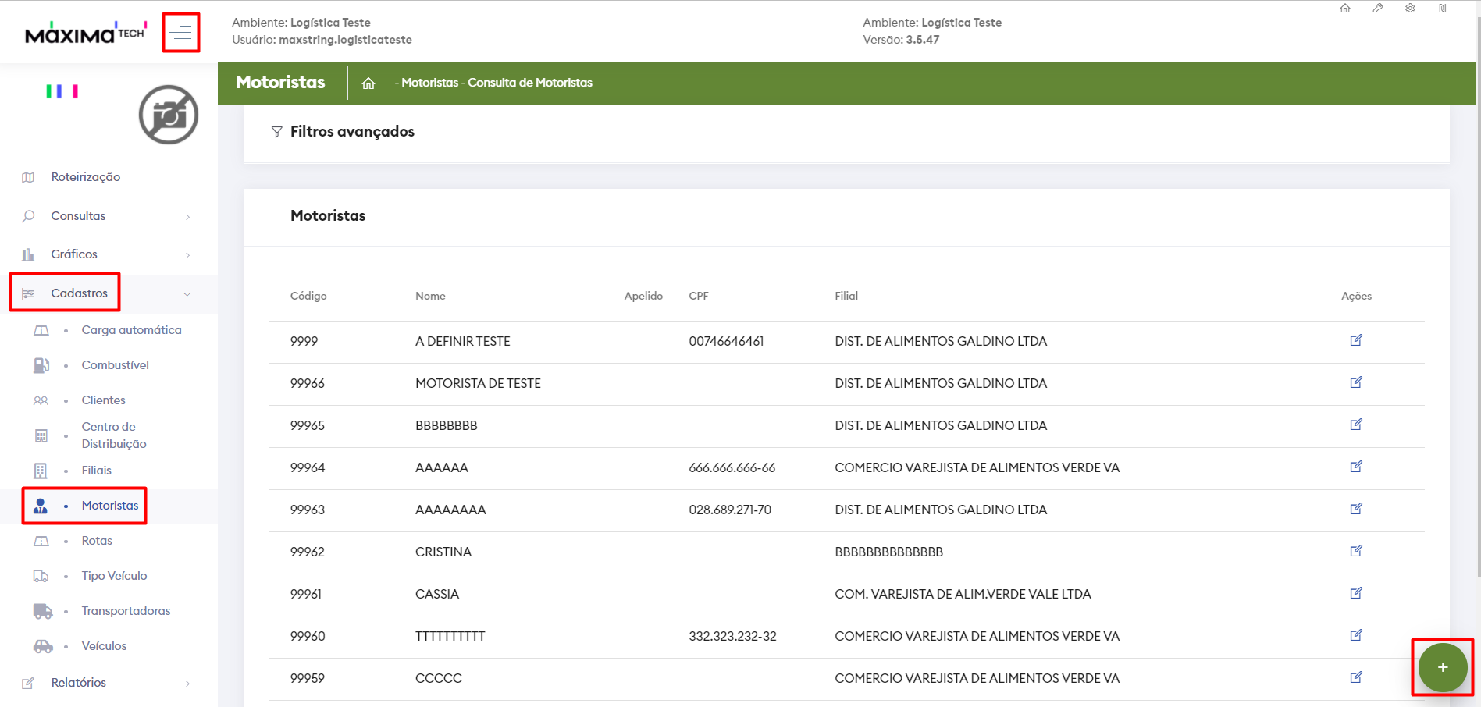
Task: Collapse the Cadastros menu section
Action: click(x=79, y=293)
